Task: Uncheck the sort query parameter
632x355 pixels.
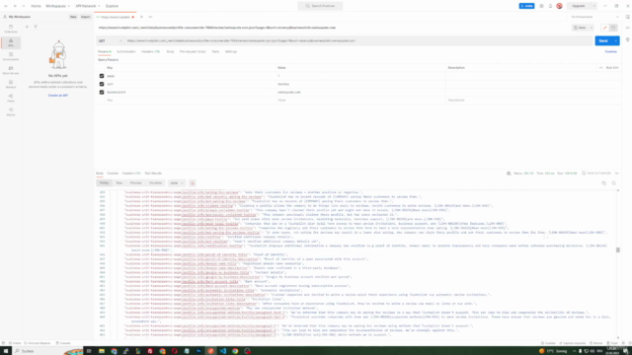Action: click(102, 84)
